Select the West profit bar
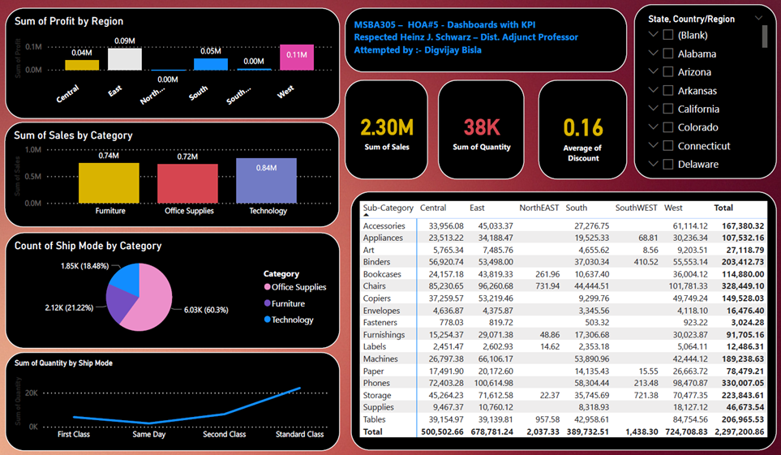The height and width of the screenshot is (455, 781). tap(297, 58)
